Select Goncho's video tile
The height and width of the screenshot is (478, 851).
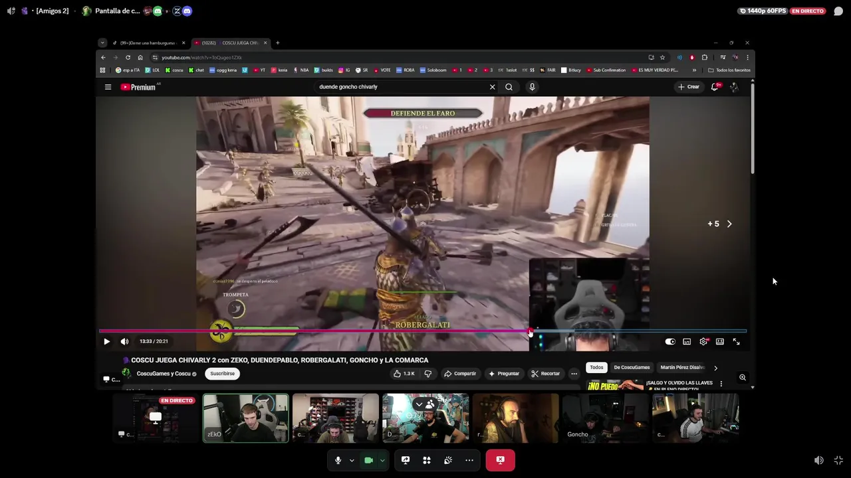(605, 418)
